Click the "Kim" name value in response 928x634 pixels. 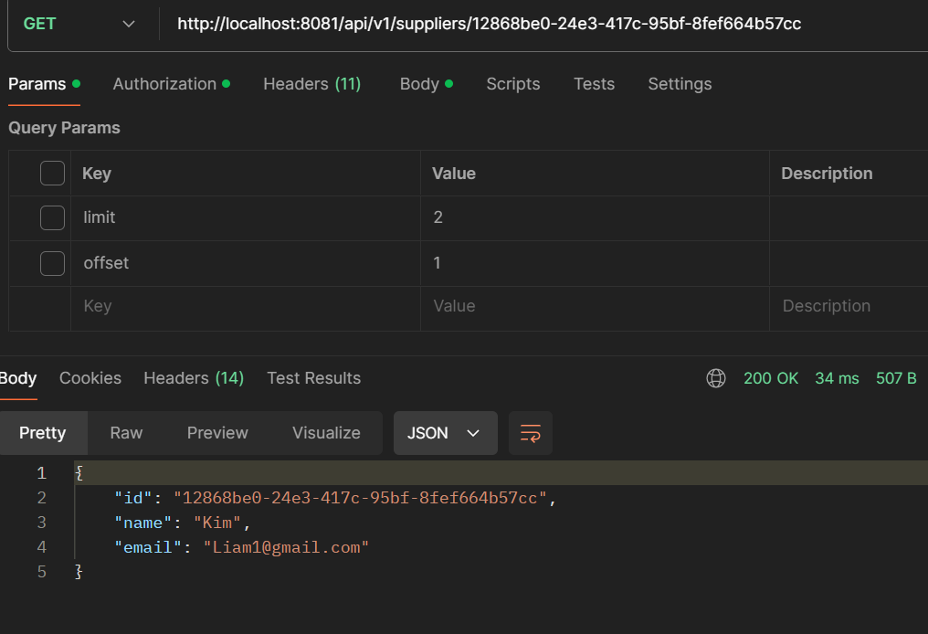point(217,523)
